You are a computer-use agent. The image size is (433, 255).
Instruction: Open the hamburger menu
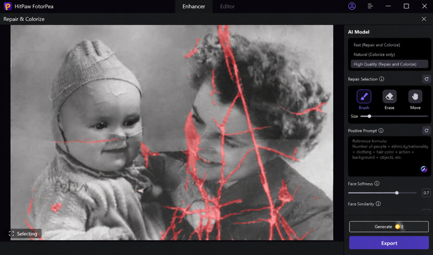(370, 6)
